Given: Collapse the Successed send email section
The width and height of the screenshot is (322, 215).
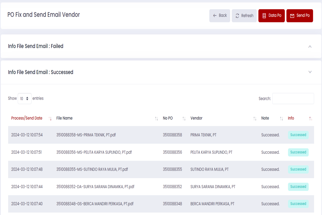Looking at the screenshot, I should coord(310,72).
